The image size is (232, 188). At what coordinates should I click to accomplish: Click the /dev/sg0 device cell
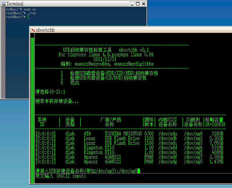193,134
